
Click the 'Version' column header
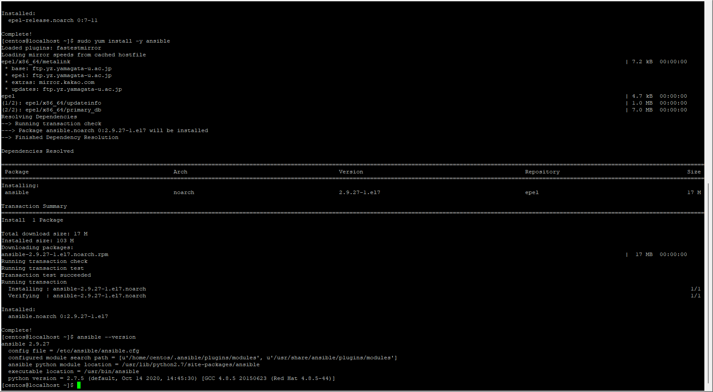tap(351, 172)
